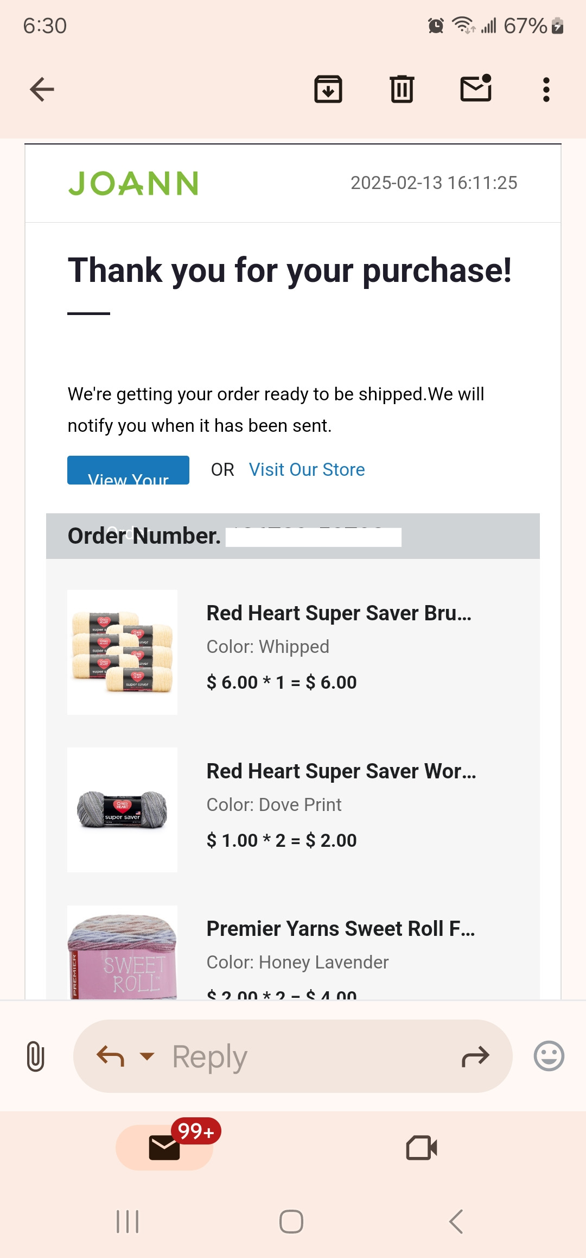Tap the JOANN logo
Screen dimensions: 586x1258
pyautogui.click(x=133, y=183)
